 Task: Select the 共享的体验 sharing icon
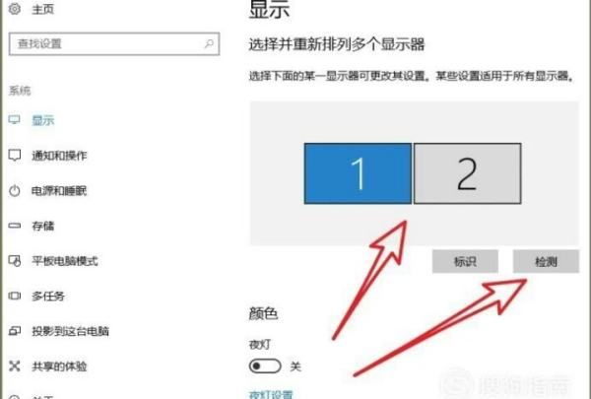click(15, 366)
